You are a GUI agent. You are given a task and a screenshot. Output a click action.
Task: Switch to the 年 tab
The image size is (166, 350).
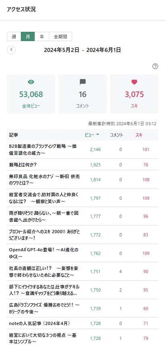42,37
